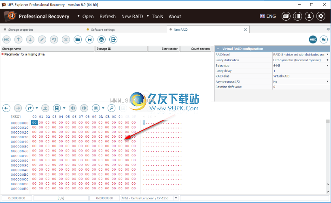Screen dimensions: 331x203
Task: Click the [HEX] label in the hex header
Action: (16, 117)
